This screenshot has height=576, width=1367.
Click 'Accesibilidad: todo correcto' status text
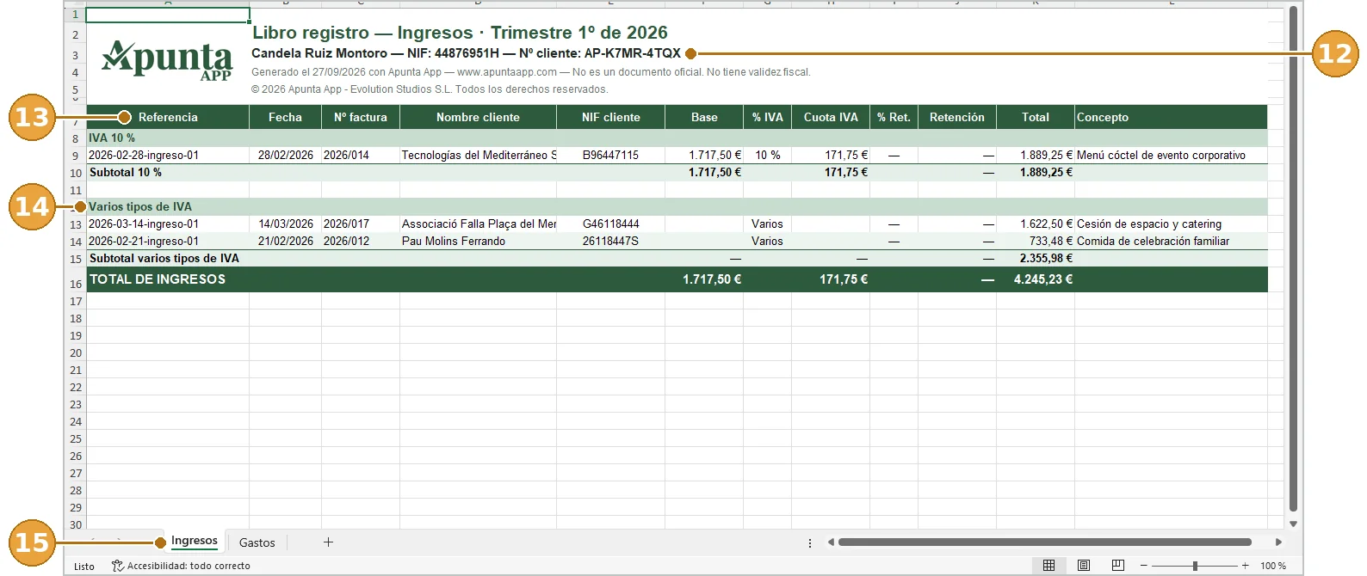[x=189, y=566]
